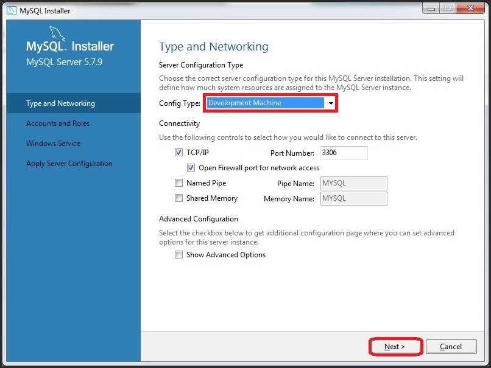Screen dimensions: 491x368
Task: Click the Port Number label
Action: click(292, 153)
